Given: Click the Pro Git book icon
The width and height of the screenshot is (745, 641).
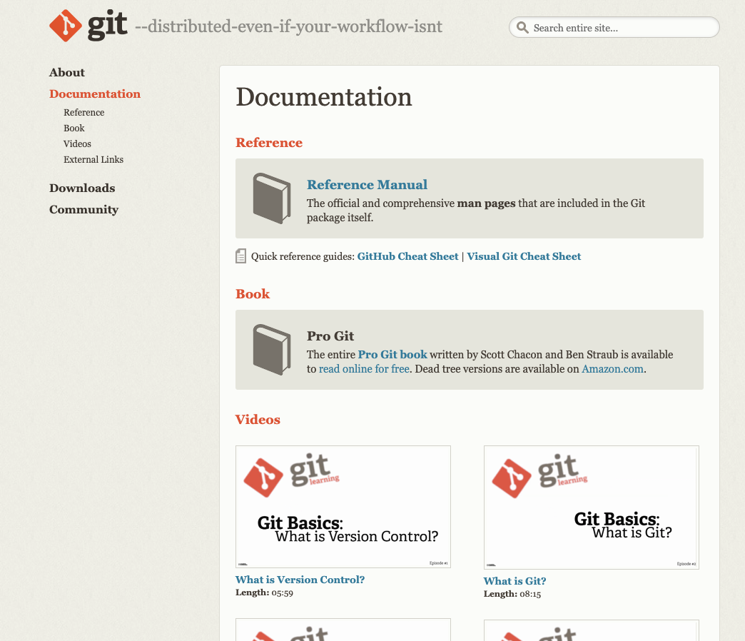Looking at the screenshot, I should point(272,350).
